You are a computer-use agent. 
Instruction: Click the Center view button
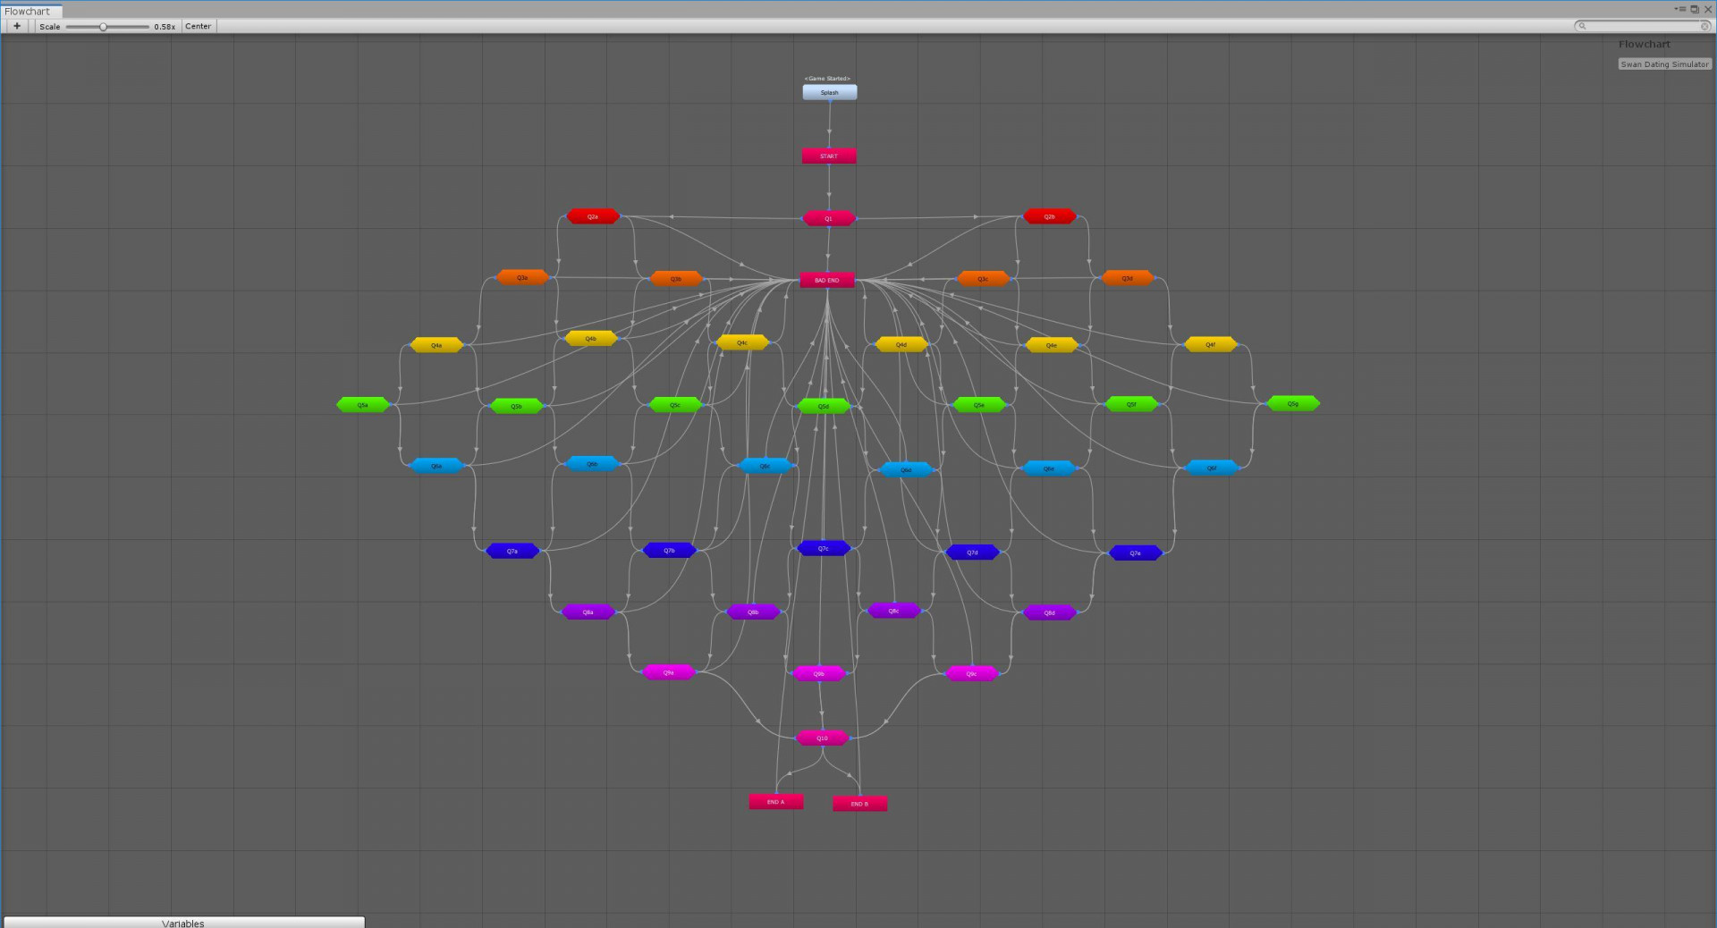[x=198, y=26]
